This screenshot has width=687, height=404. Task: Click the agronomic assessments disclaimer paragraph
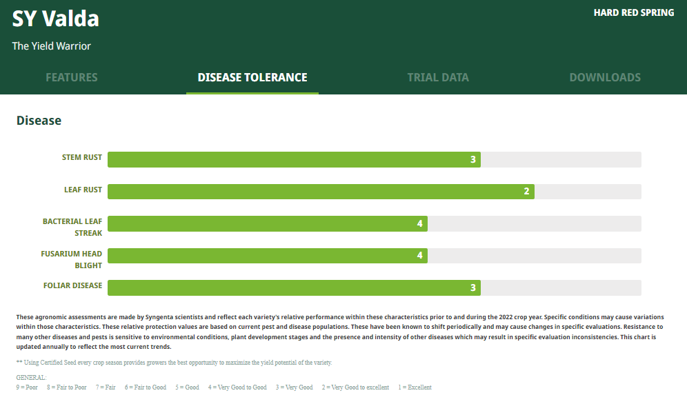[x=340, y=332]
